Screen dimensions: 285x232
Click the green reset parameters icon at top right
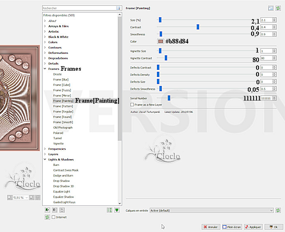pyautogui.click(x=278, y=8)
